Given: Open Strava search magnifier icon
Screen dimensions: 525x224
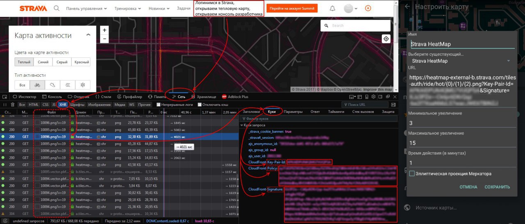Looking at the screenshot, I should (x=57, y=8).
